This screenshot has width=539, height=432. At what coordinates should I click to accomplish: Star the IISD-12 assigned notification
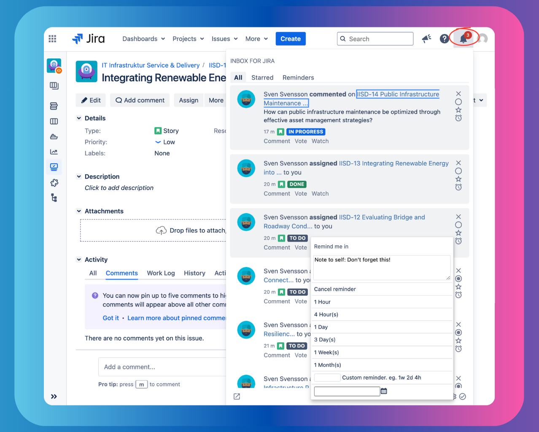point(458,233)
